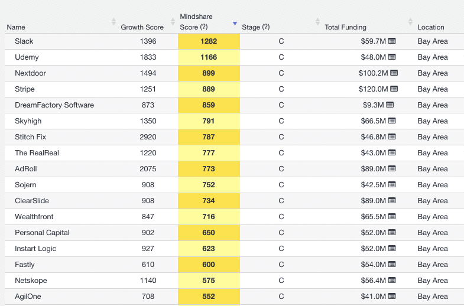Sort table by Name column arrows
This screenshot has height=306, width=464.
113,22
